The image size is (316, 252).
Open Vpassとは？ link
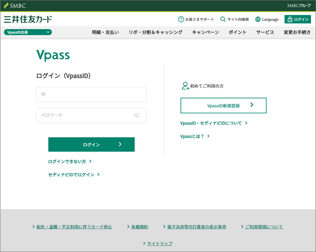[195, 136]
